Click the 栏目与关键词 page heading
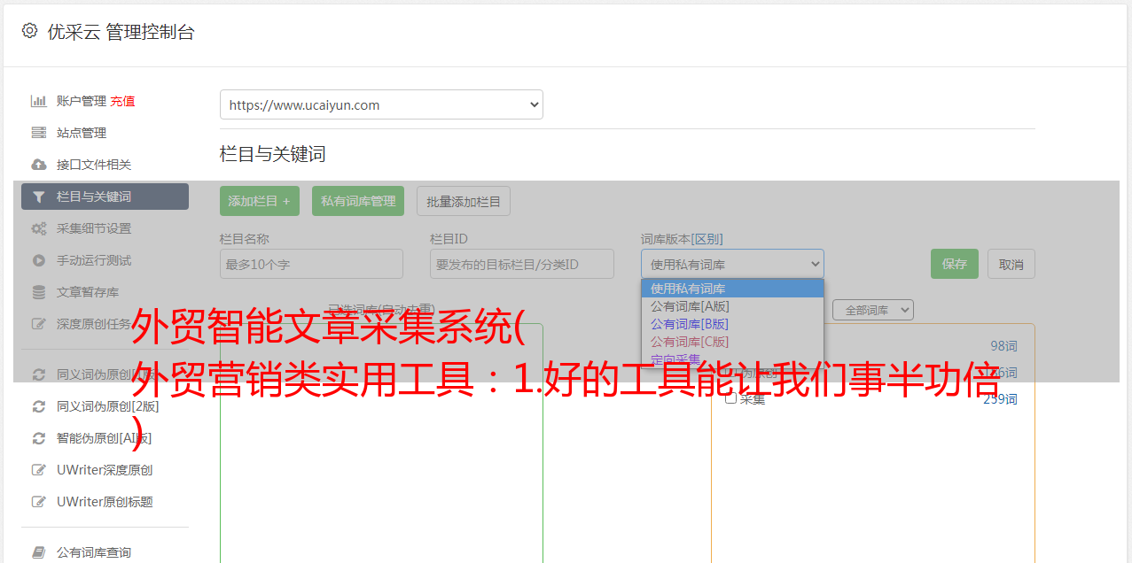The image size is (1132, 563). point(273,154)
